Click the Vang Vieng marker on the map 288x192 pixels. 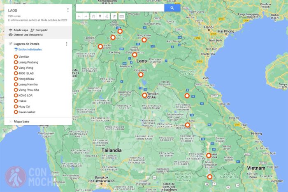coord(141,75)
